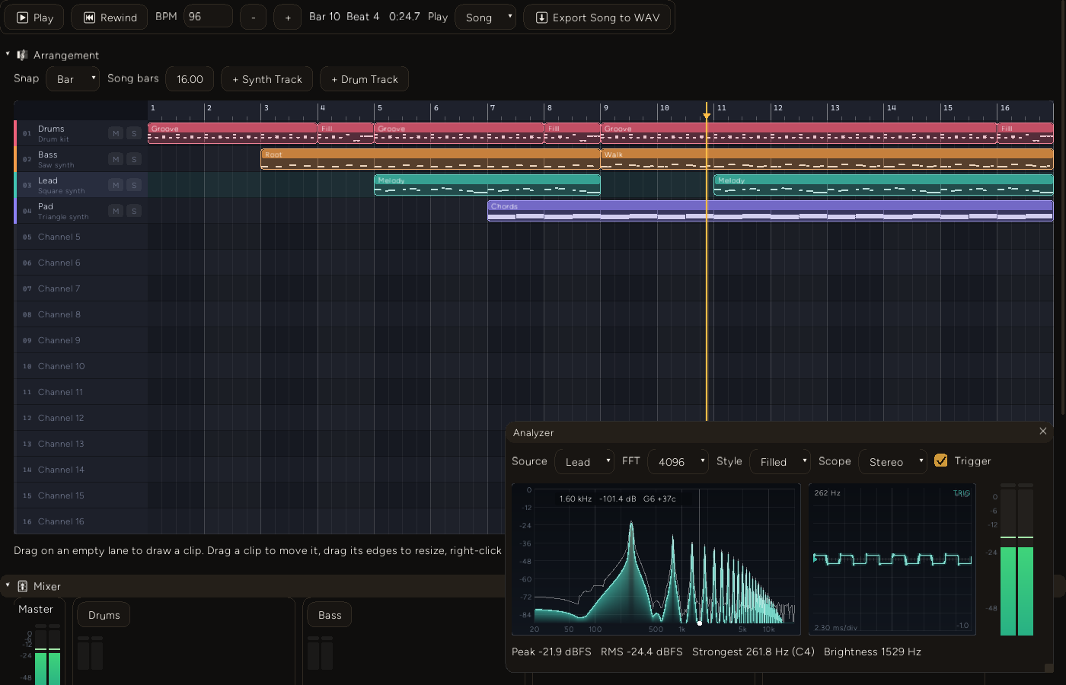This screenshot has width=1066, height=685.
Task: Select the Walk bass clip
Action: pyautogui.click(x=827, y=159)
